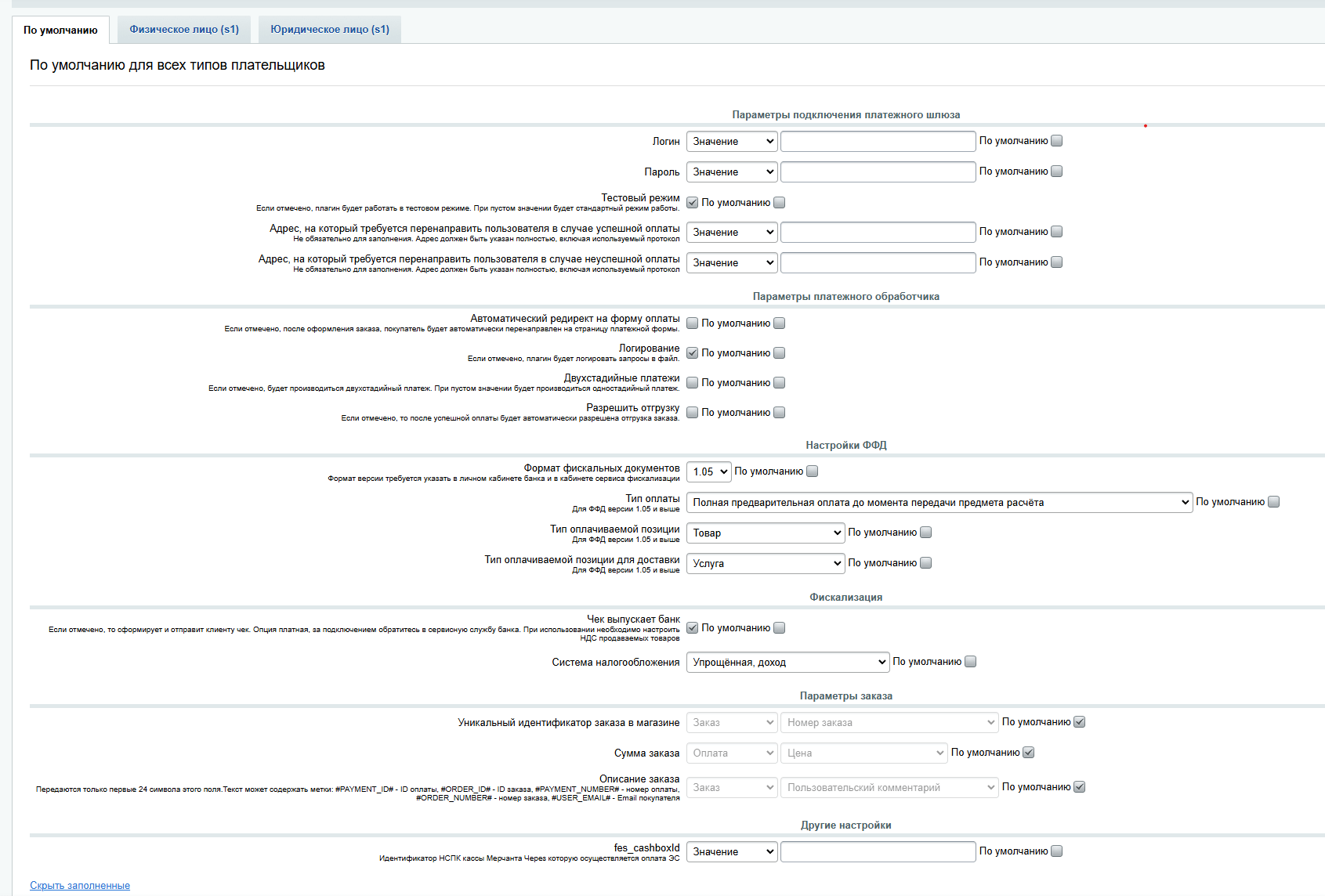Uncheck the Чек выпускает банк checkbox
The image size is (1325, 896).
[693, 628]
